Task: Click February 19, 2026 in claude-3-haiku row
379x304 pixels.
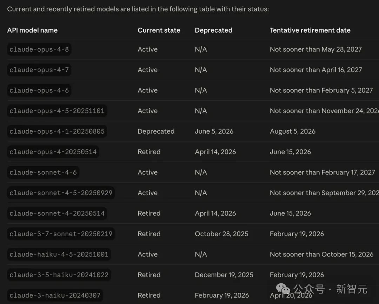Action: [x=222, y=295]
